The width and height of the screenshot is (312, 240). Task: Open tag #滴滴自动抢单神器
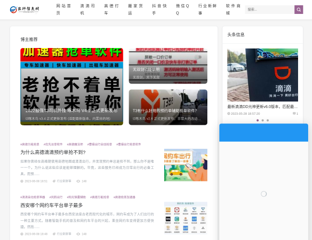[33, 197]
